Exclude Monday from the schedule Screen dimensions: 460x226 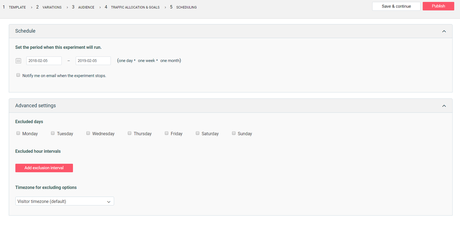[18, 133]
